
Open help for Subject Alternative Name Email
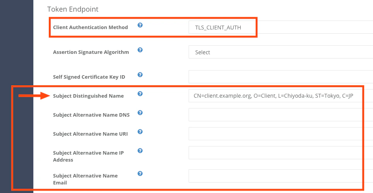(140, 174)
